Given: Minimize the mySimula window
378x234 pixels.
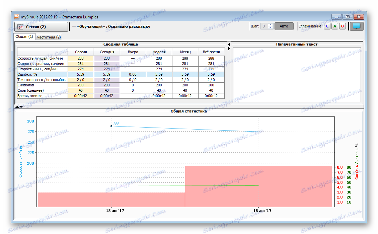Looking at the screenshot, I should (336, 17).
